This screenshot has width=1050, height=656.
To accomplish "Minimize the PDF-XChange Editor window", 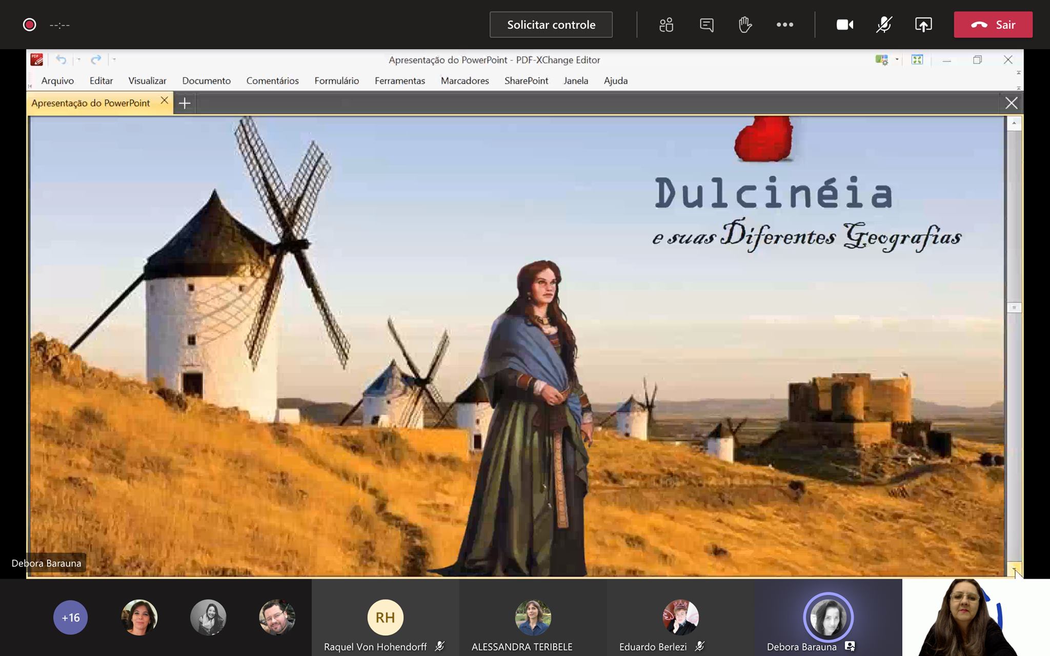I will pos(946,60).
